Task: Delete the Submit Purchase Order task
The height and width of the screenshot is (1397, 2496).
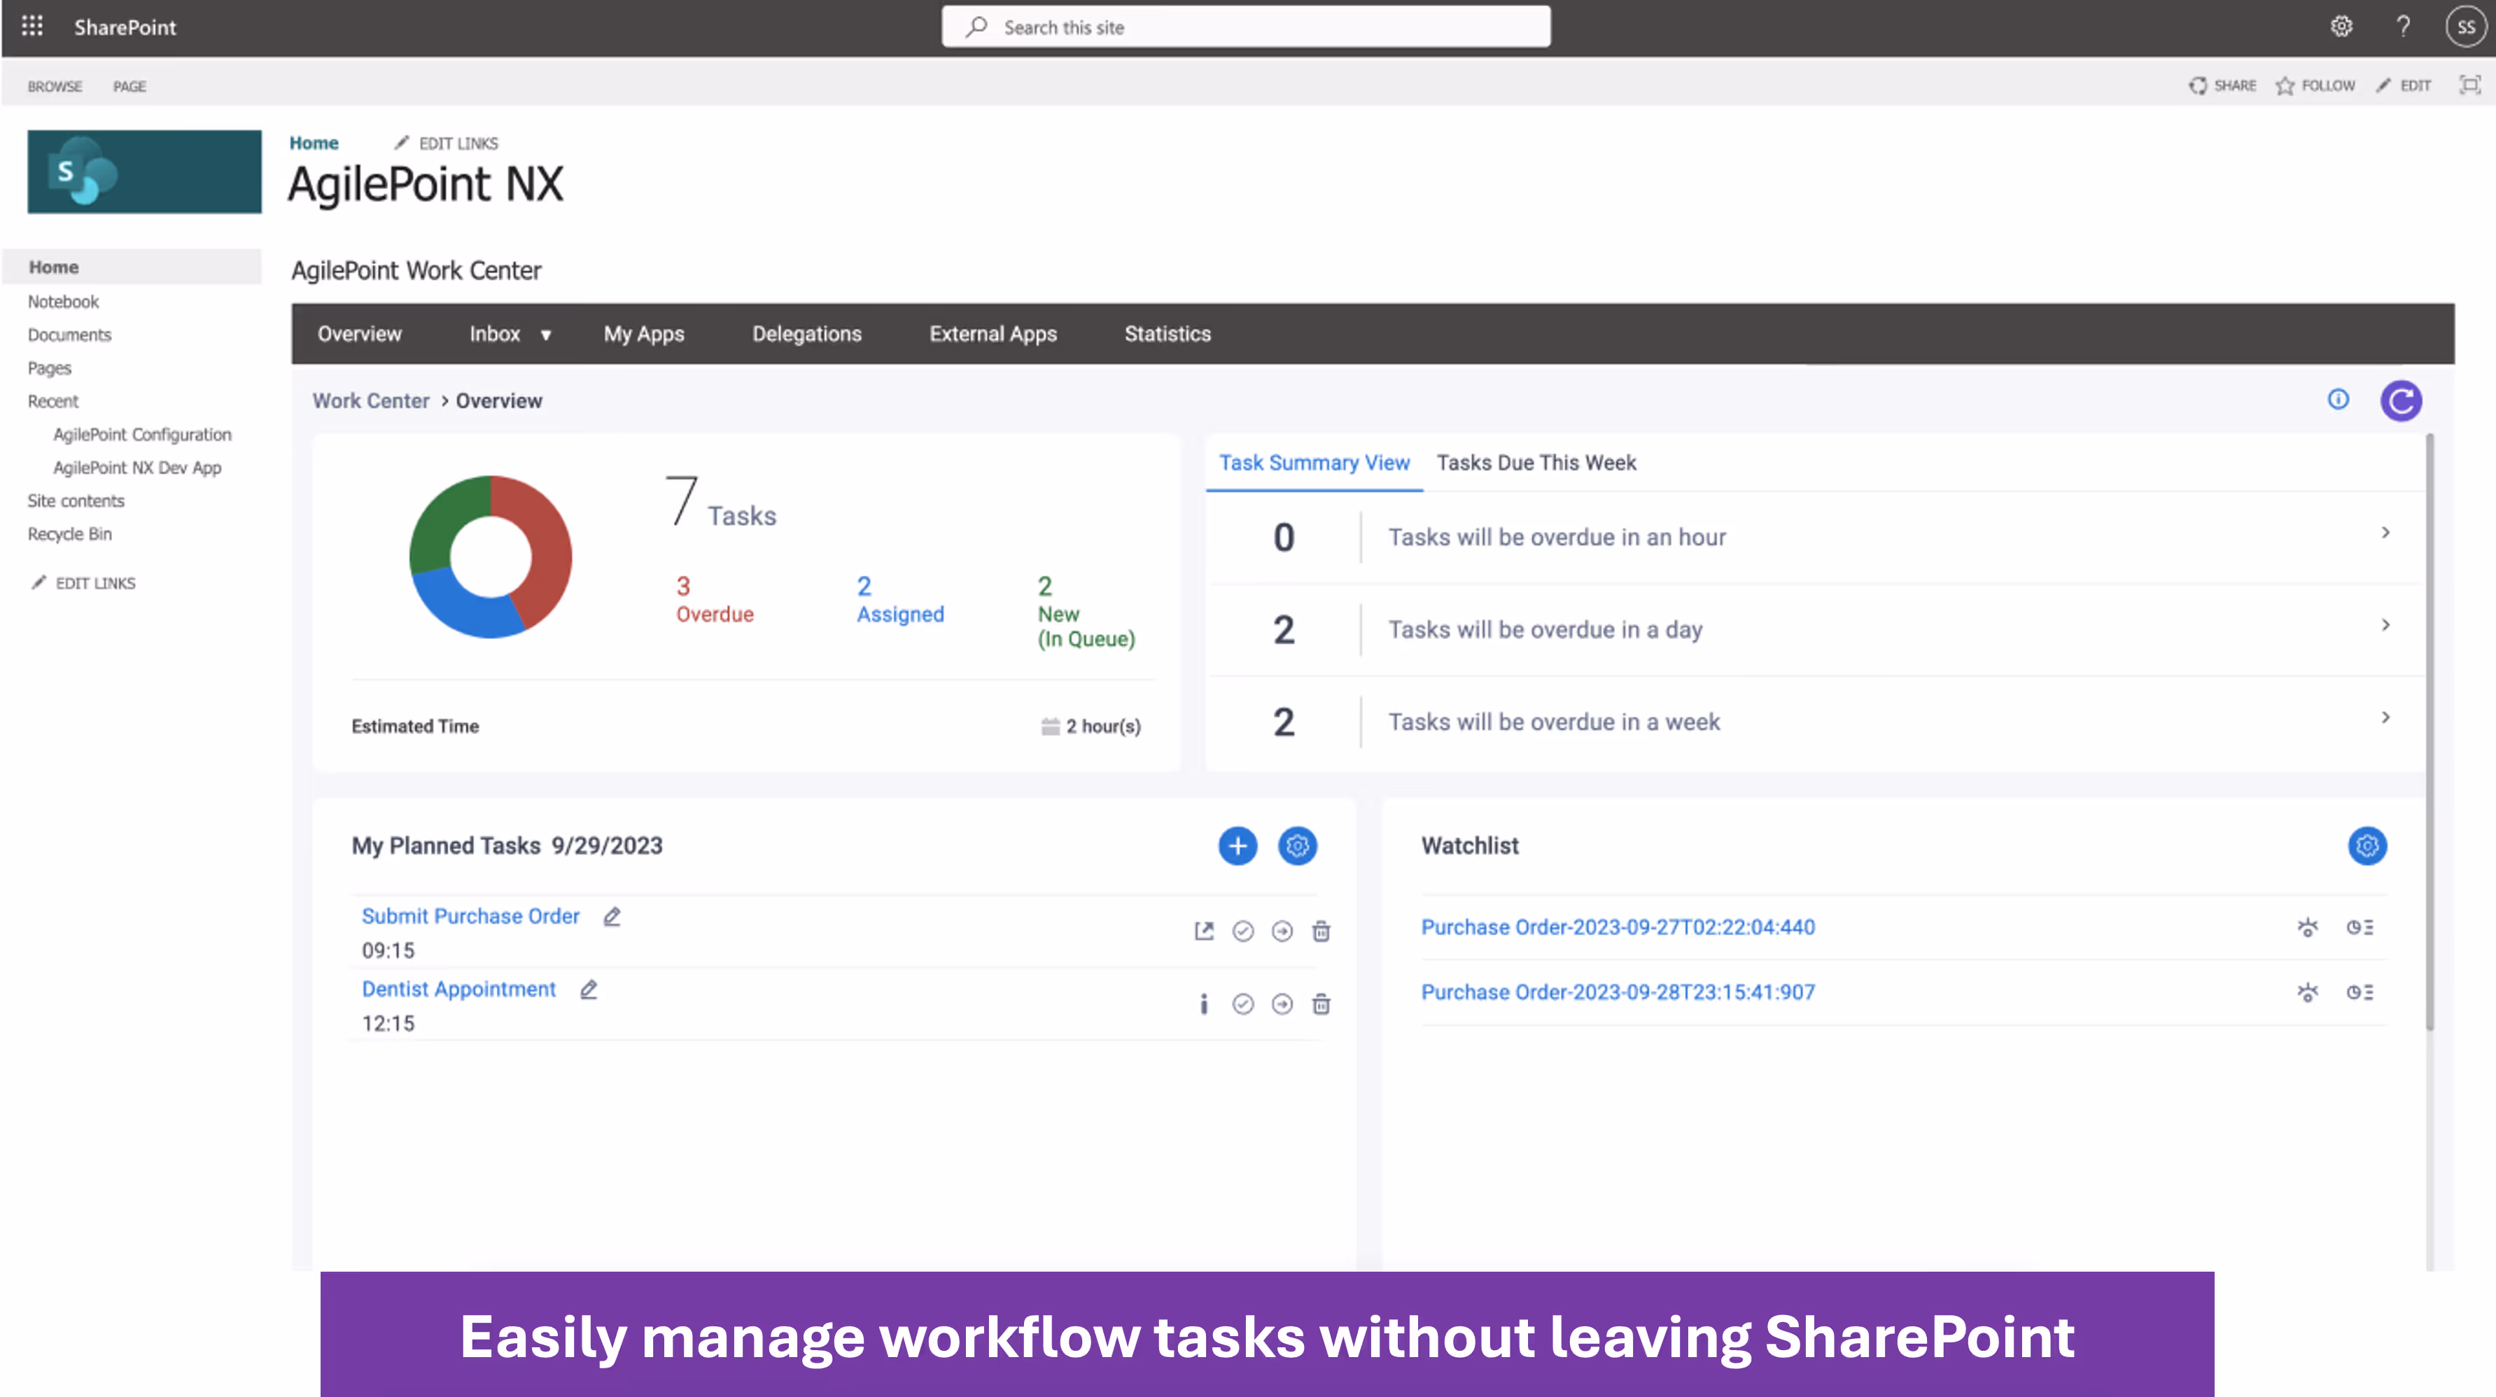Action: click(x=1321, y=931)
